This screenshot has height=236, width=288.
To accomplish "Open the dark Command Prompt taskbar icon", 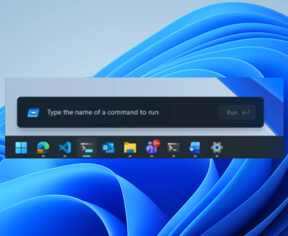I will coord(173,148).
